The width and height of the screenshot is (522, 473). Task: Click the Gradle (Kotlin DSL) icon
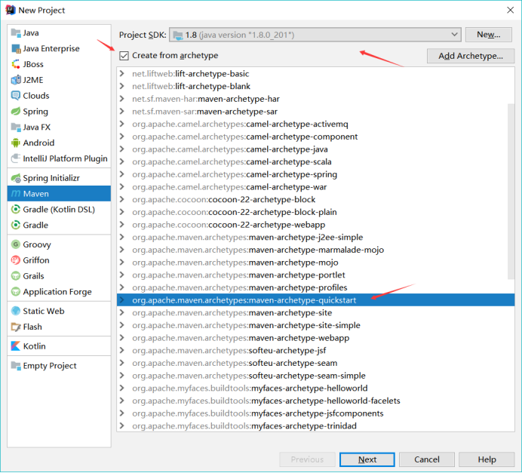tap(16, 210)
